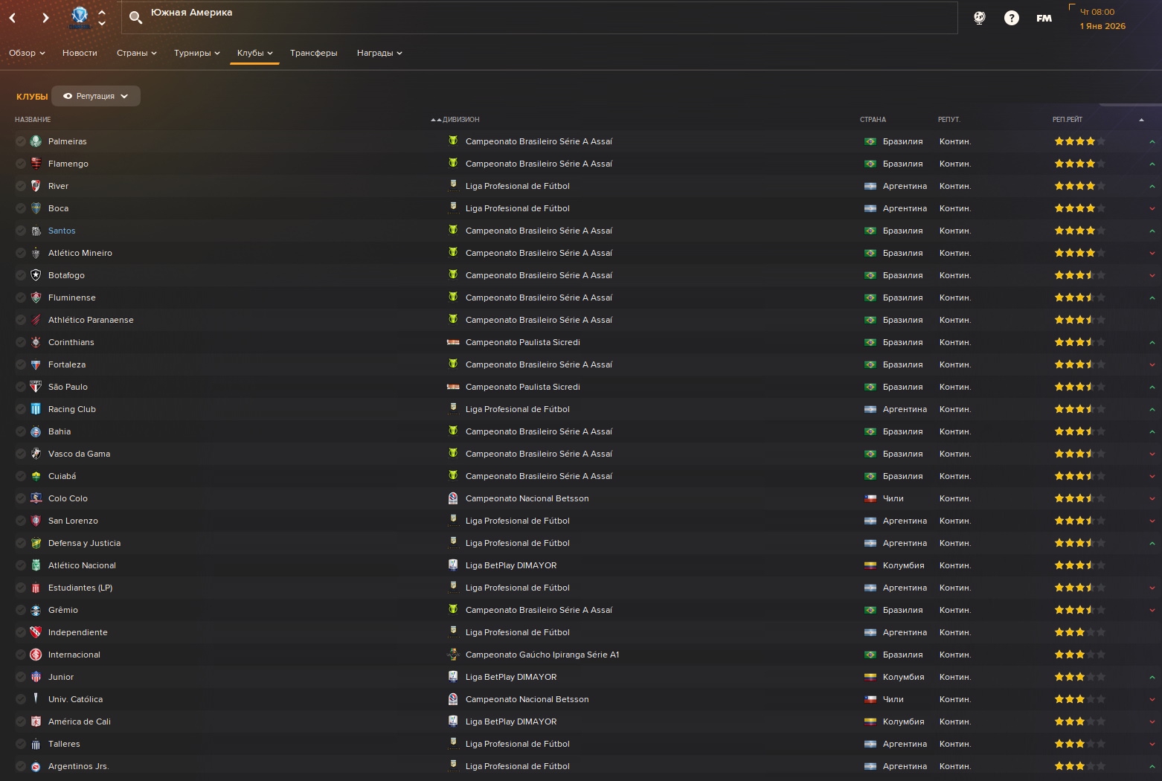The image size is (1162, 781).
Task: Click the São Paulo club crest
Action: 36,387
